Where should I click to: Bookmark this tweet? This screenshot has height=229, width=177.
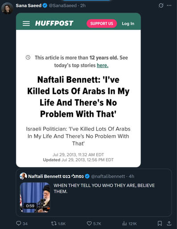tap(160, 223)
